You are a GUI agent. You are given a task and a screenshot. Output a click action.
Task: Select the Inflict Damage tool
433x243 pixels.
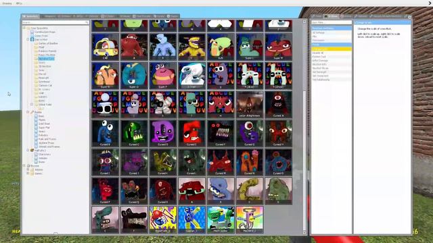click(x=332, y=60)
